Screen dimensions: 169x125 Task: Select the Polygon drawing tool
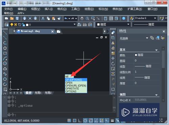[5, 48]
